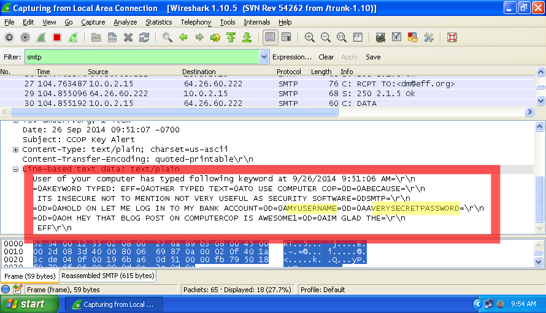This screenshot has height=313, width=546.
Task: Select the RCPT TO packet row 27
Action: click(184, 83)
